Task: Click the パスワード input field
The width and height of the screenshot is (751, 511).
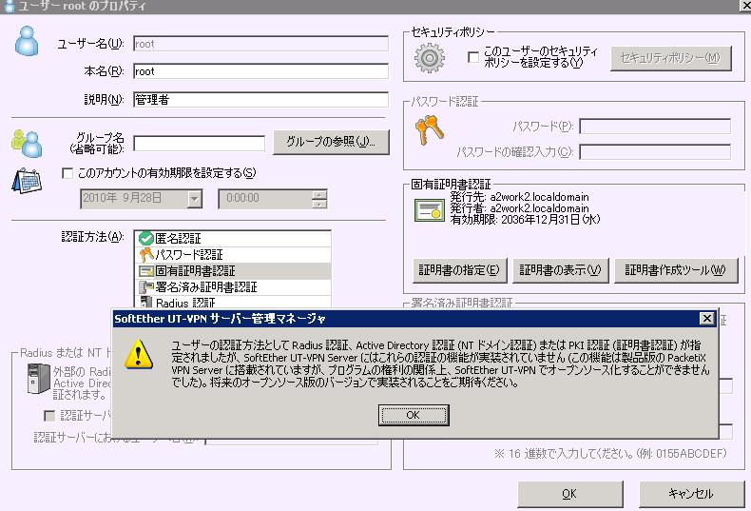Action: (x=655, y=126)
